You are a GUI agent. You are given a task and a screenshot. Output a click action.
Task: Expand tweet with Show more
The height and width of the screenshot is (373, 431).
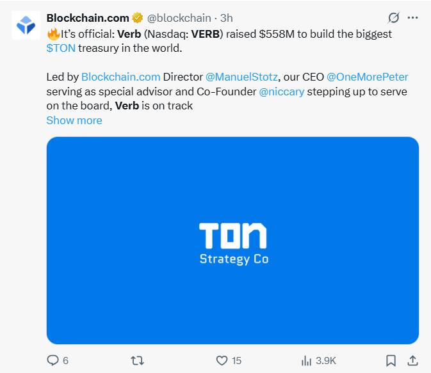point(74,120)
